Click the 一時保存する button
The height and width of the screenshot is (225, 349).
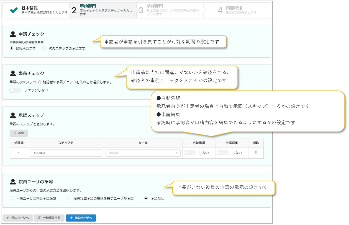49,218
